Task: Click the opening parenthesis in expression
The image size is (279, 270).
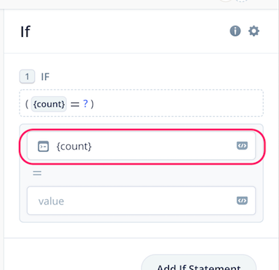Action: click(x=27, y=104)
